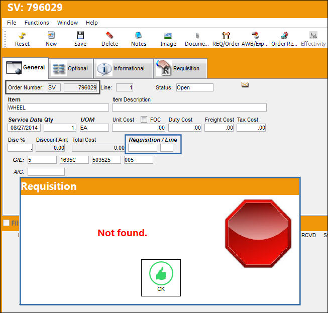
Task: Switch to the General tab
Action: [x=26, y=68]
